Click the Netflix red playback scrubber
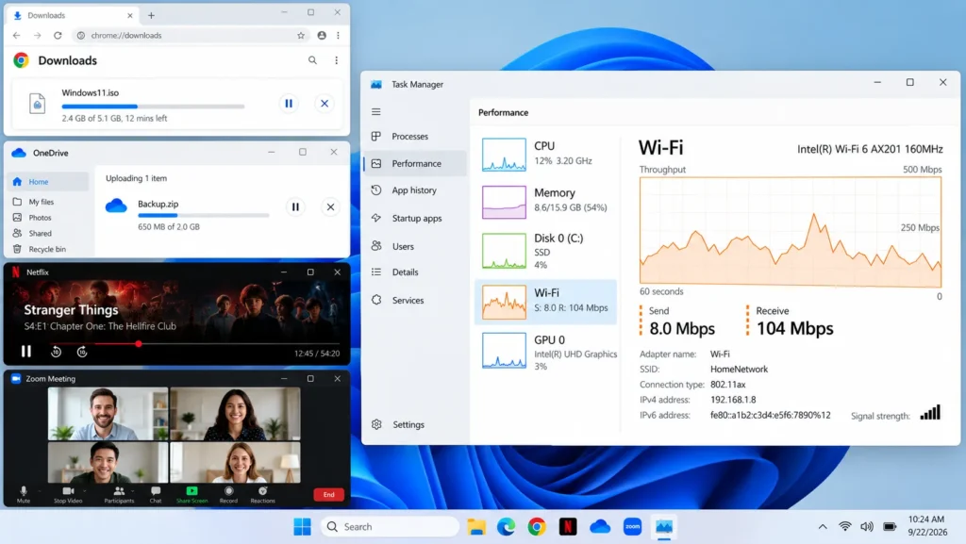The image size is (966, 544). [x=139, y=344]
